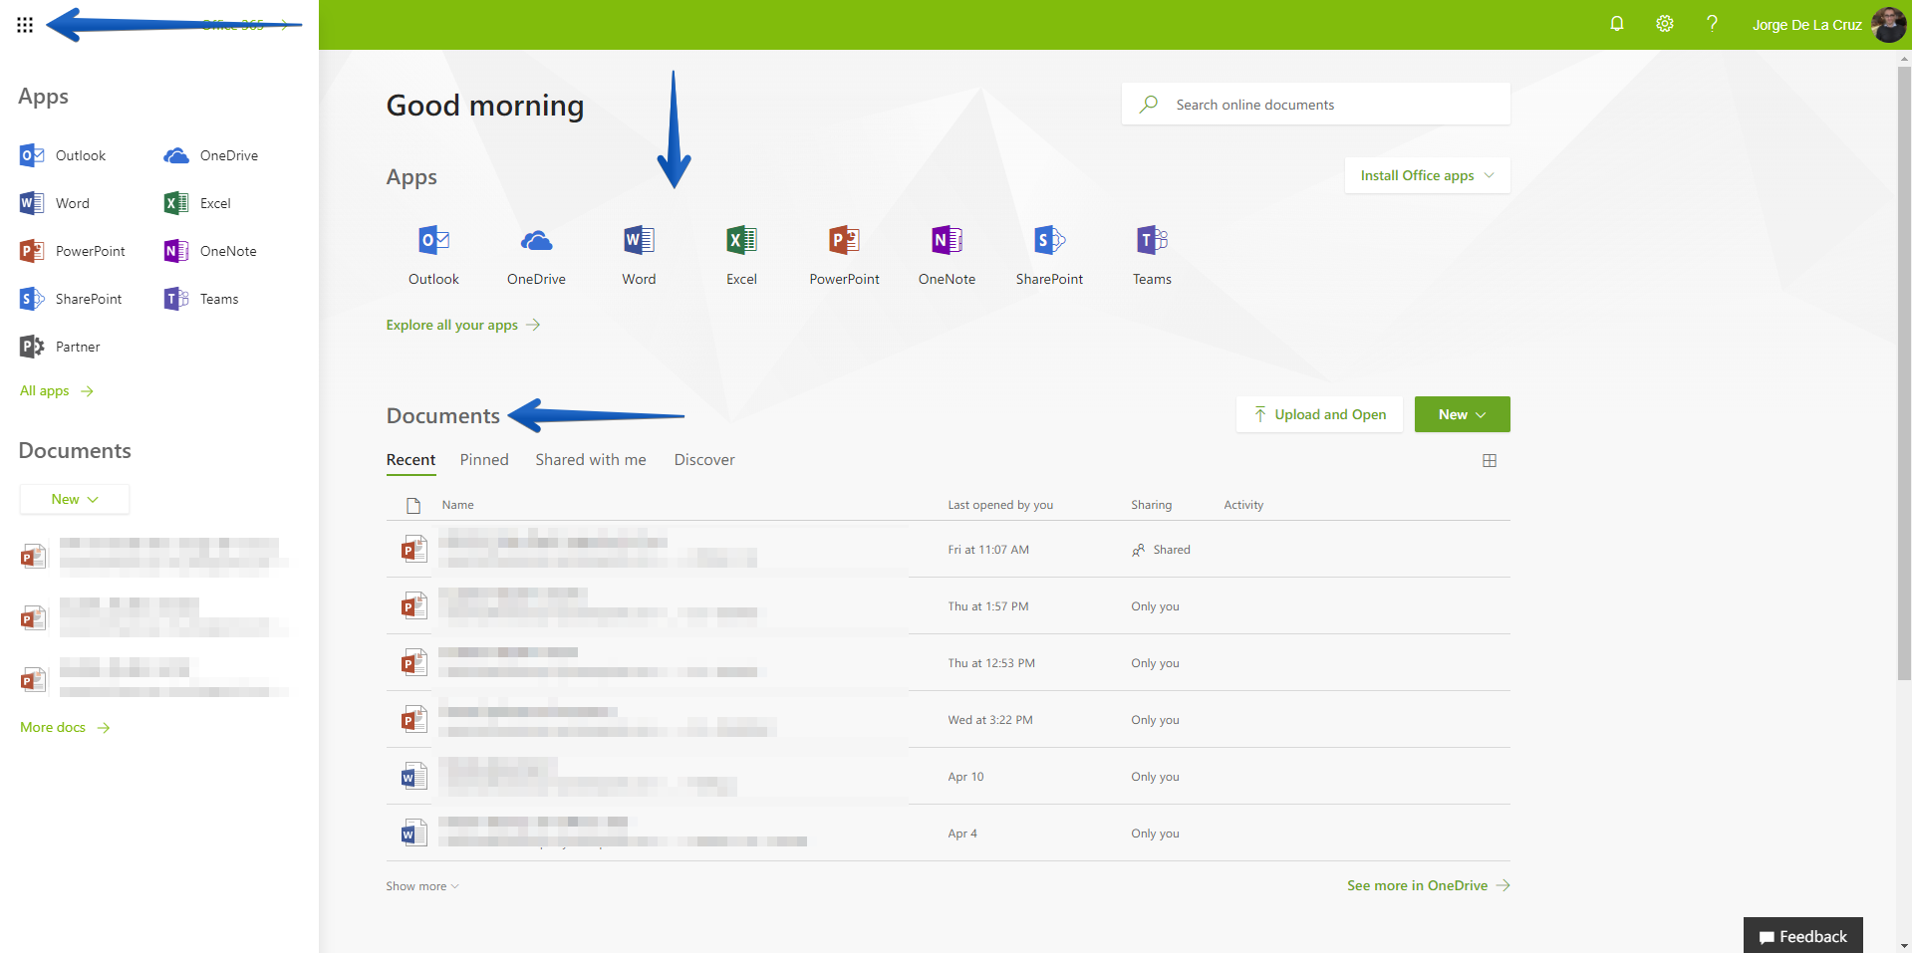Viewport: 1912px width, 953px height.
Task: Click the search magnifier icon
Action: [1149, 104]
